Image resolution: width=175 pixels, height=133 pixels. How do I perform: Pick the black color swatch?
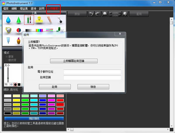click(x=8, y=113)
